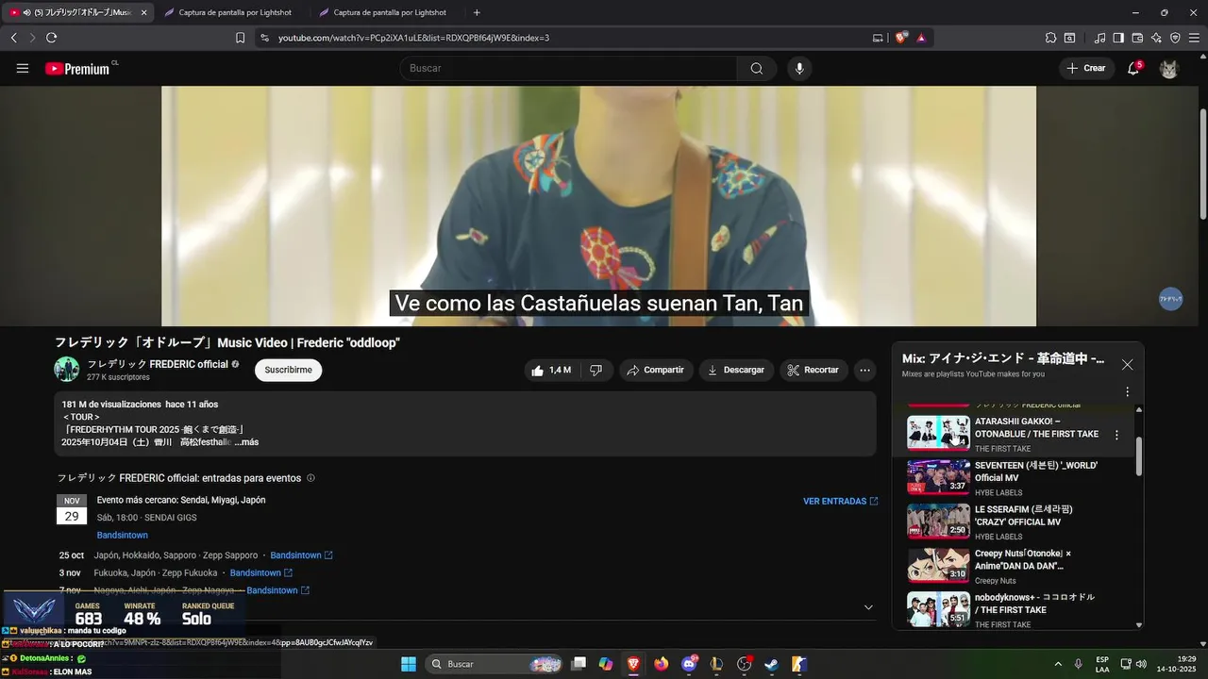
Task: Click the browser address bar URL
Action: [x=413, y=38]
